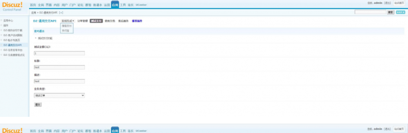Screen dimensions: 408x133
Task: Open 站长 in the top header navigation
Action: coord(131,5)
